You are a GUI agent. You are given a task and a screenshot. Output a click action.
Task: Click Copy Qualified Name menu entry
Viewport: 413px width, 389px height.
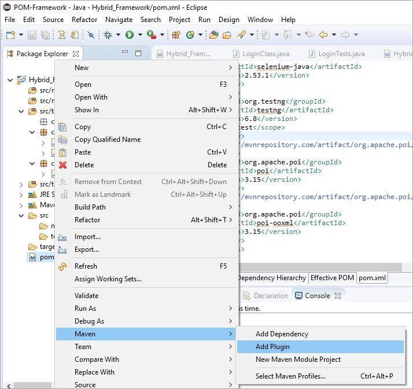pos(147,140)
